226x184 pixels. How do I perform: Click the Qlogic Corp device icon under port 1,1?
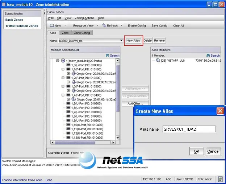pos(74,74)
